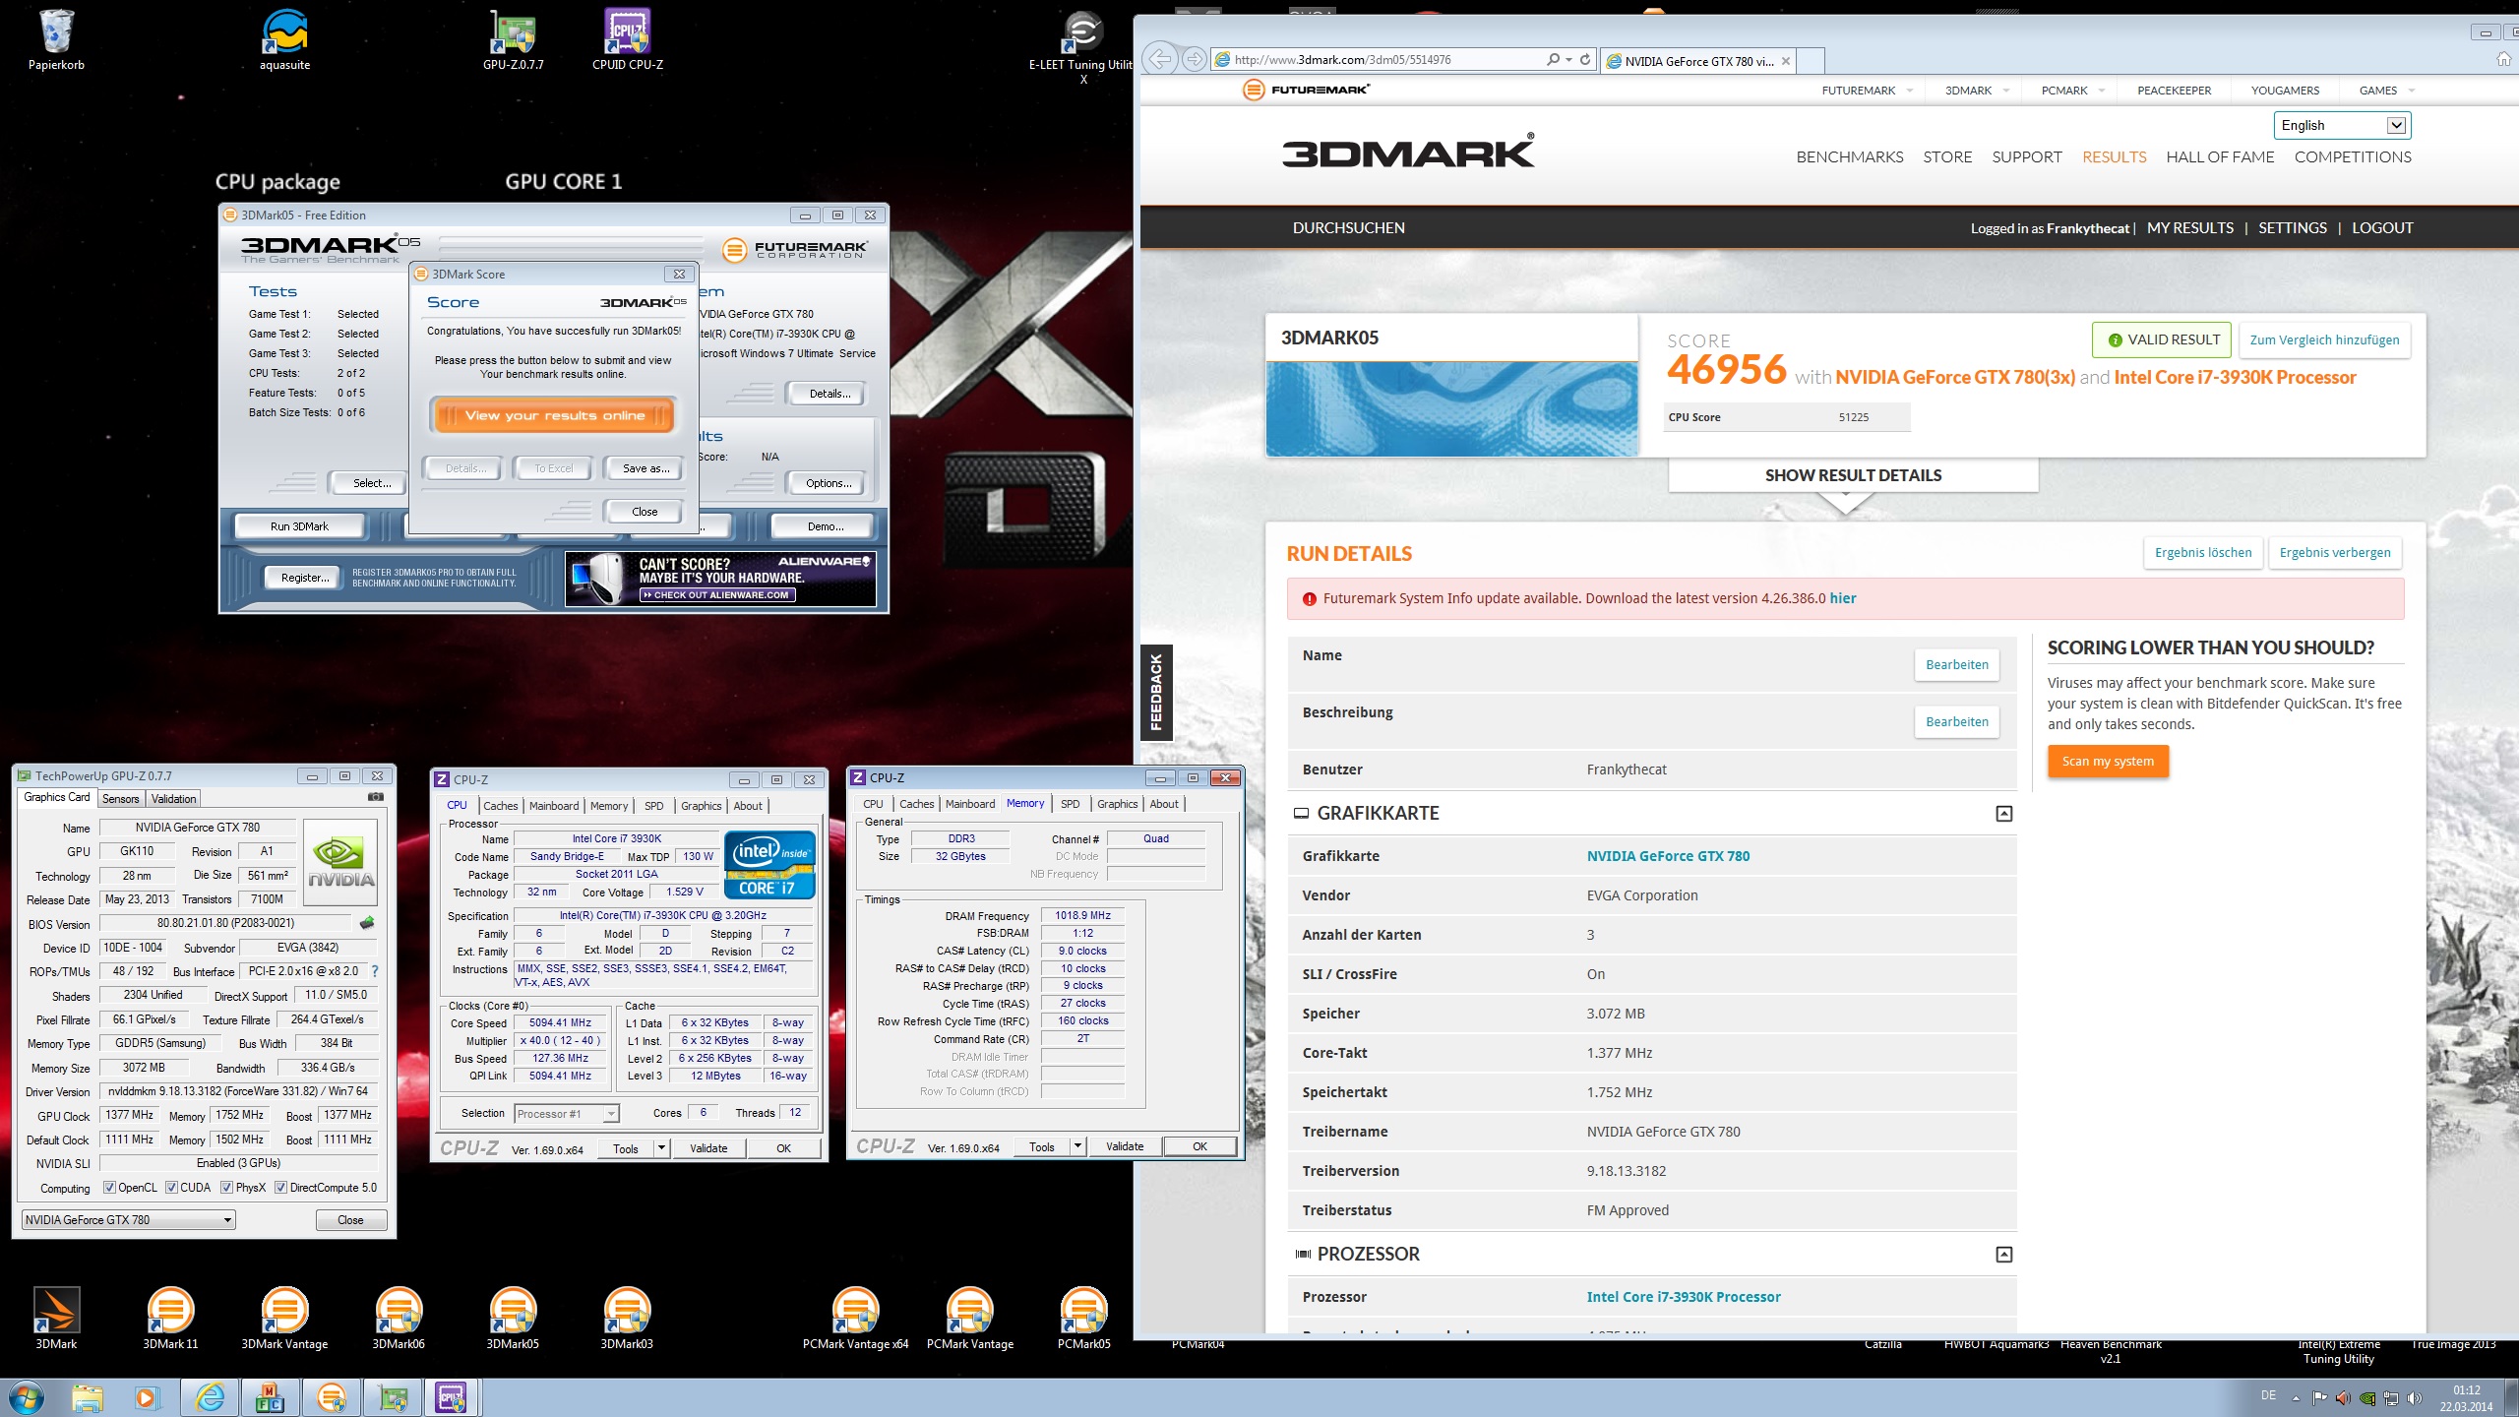
Task: Click the Ergebnis löschen button
Action: [2203, 553]
